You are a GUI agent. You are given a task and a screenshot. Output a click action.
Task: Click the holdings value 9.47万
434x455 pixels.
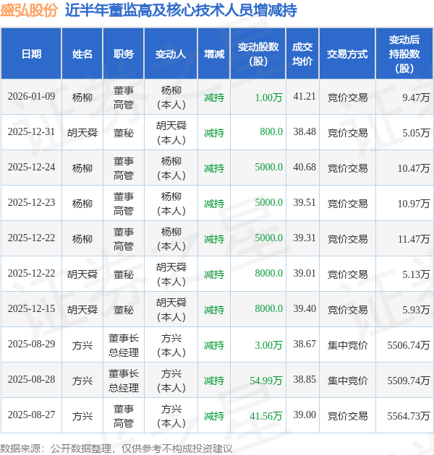[416, 97]
